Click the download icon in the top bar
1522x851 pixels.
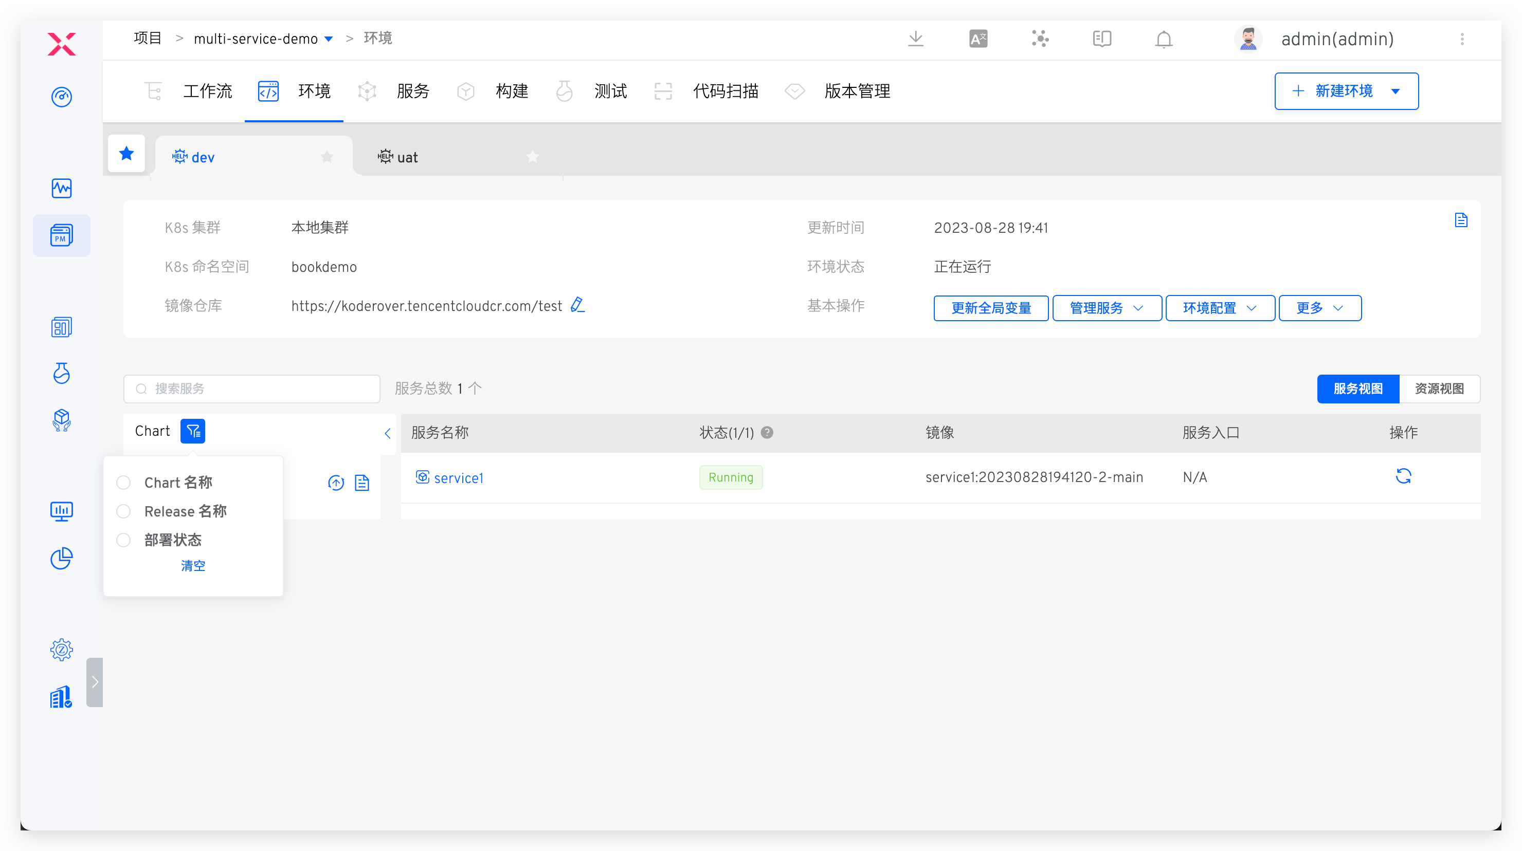pyautogui.click(x=916, y=39)
